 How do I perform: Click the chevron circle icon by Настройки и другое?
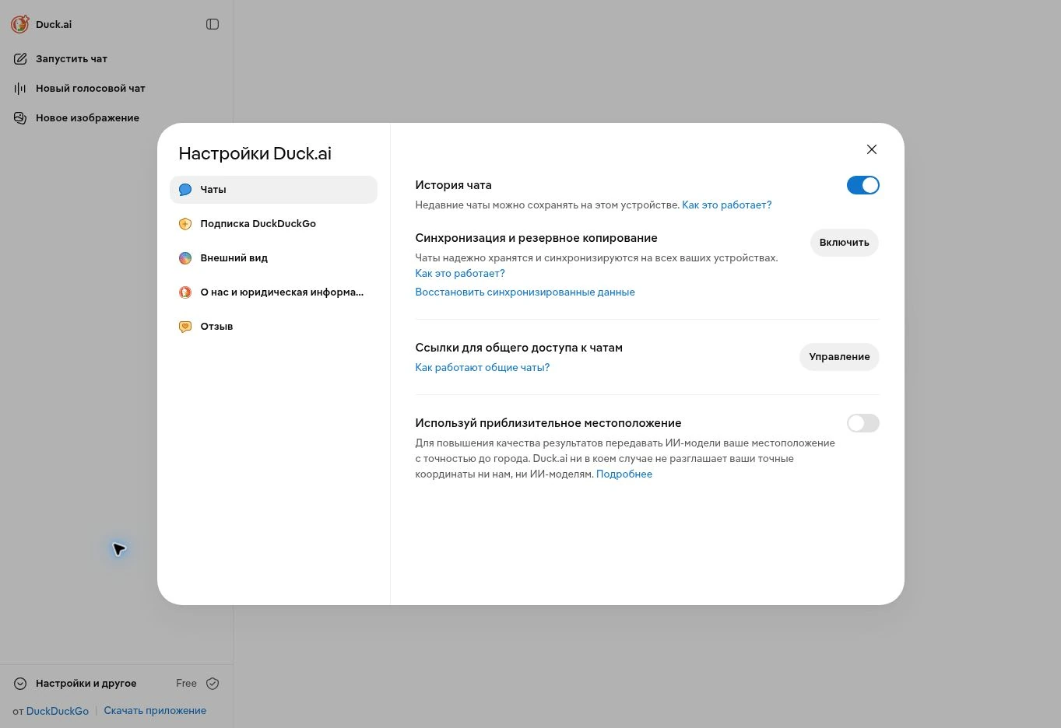20,683
